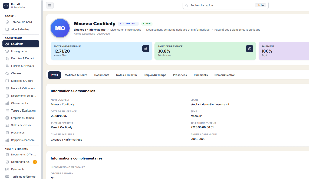
Task: Open Enseignants in sidebar
Action: pyautogui.click(x=21, y=51)
